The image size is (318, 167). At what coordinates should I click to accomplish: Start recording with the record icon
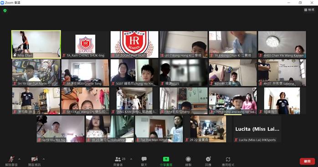pos(189,159)
